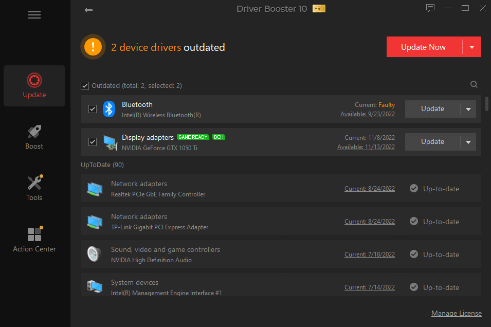Open the search magnifier icon

point(474,84)
